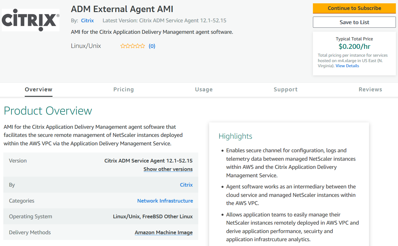Screen dimensions: 398x246
Task: Expand Show other versions
Action: pyautogui.click(x=168, y=169)
